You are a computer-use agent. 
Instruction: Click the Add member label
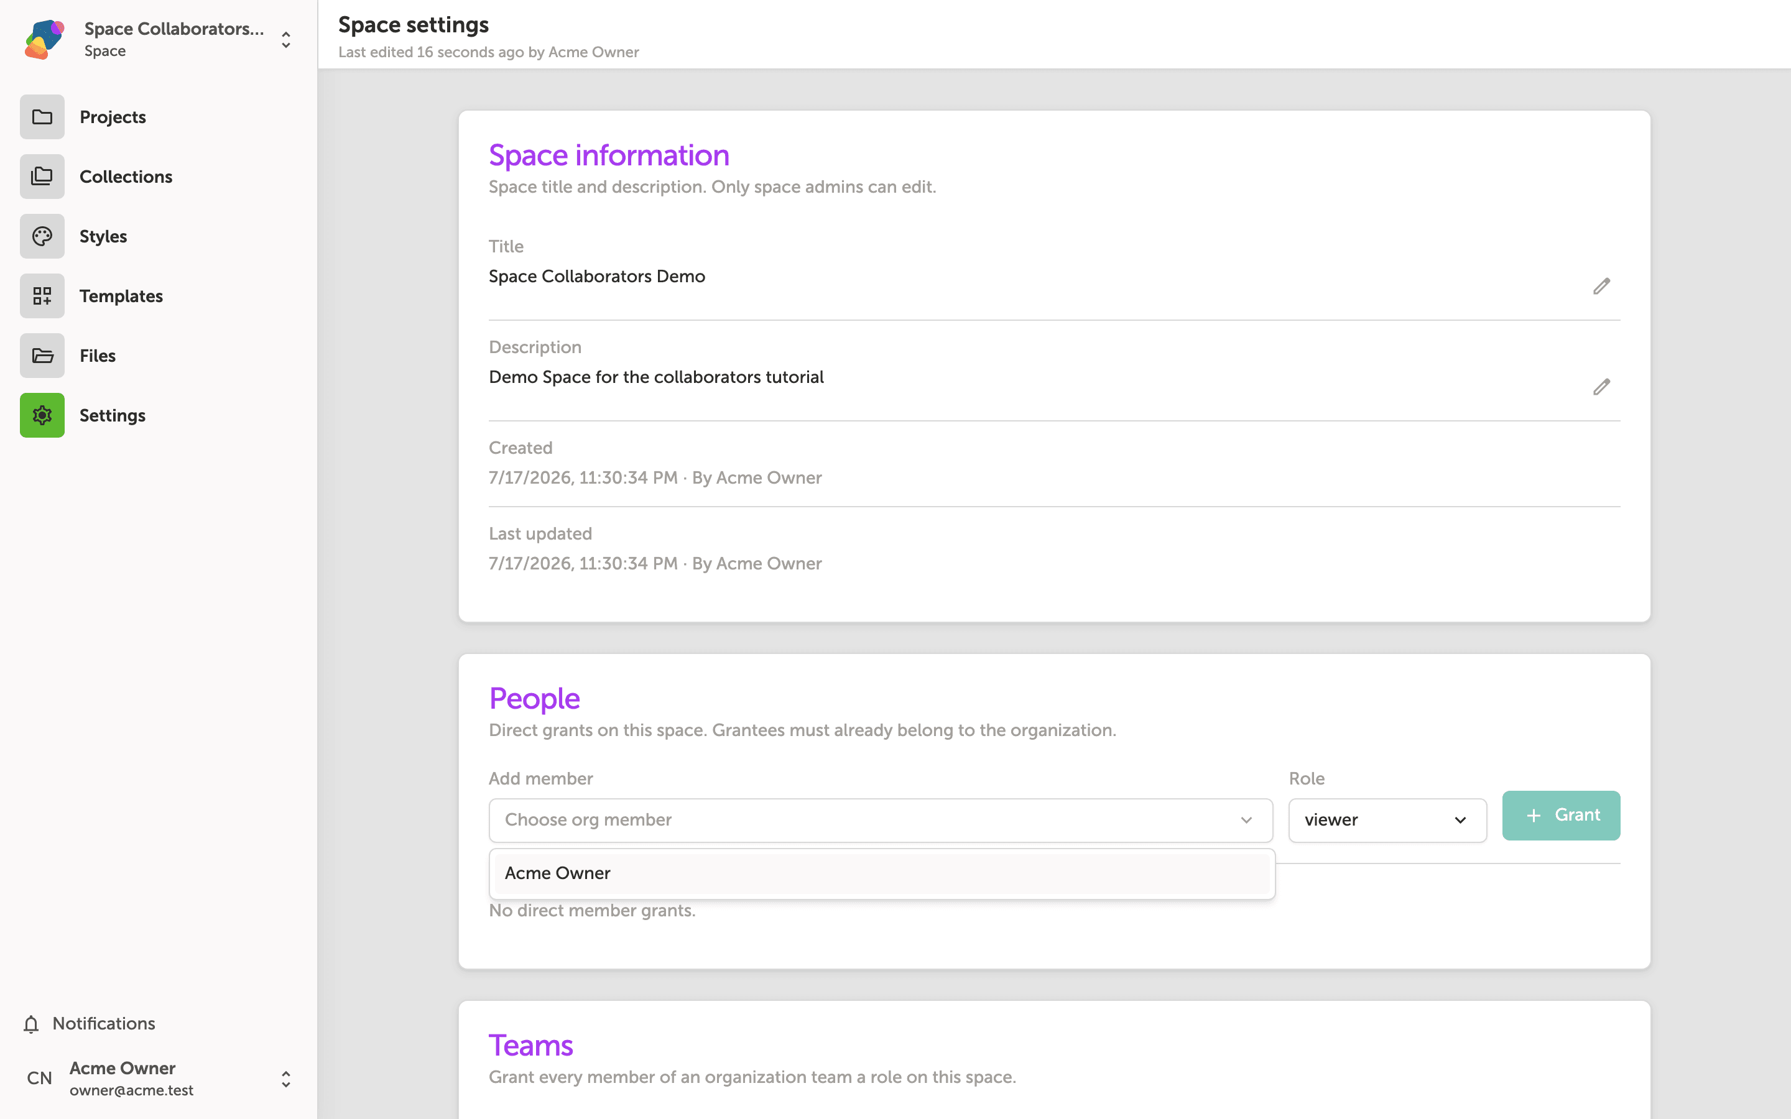541,778
